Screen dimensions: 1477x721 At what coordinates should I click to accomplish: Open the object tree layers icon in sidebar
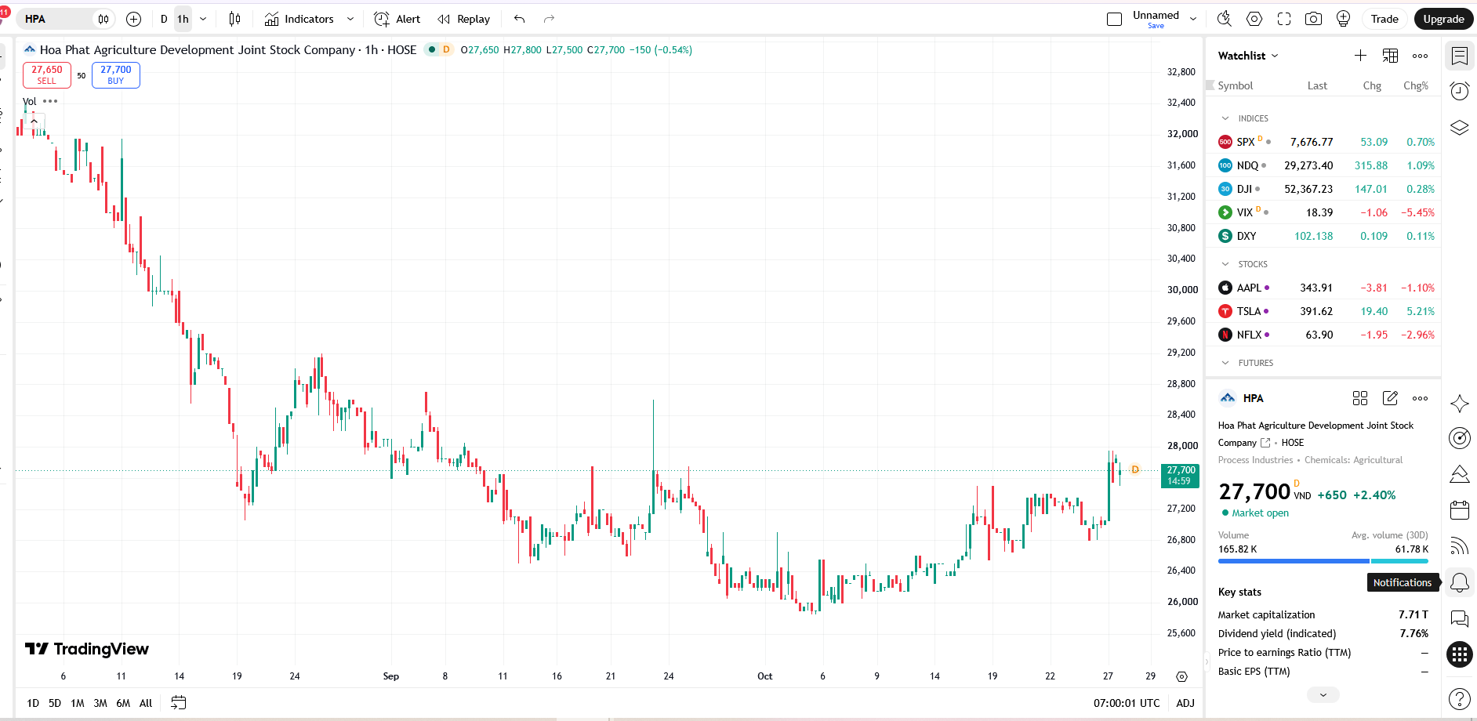coord(1460,128)
